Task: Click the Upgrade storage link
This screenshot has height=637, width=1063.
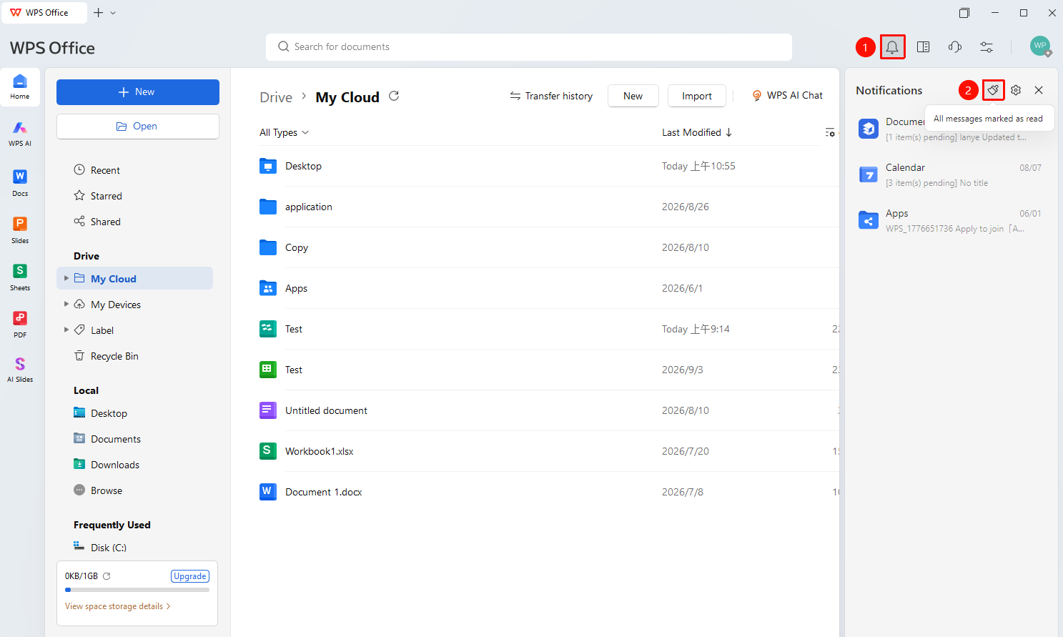Action: coord(190,576)
